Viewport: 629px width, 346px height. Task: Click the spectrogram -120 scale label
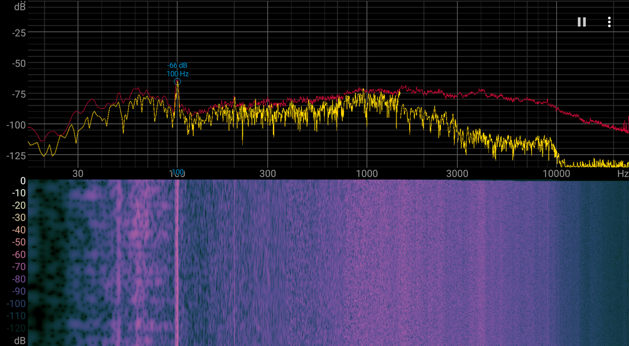[17, 328]
